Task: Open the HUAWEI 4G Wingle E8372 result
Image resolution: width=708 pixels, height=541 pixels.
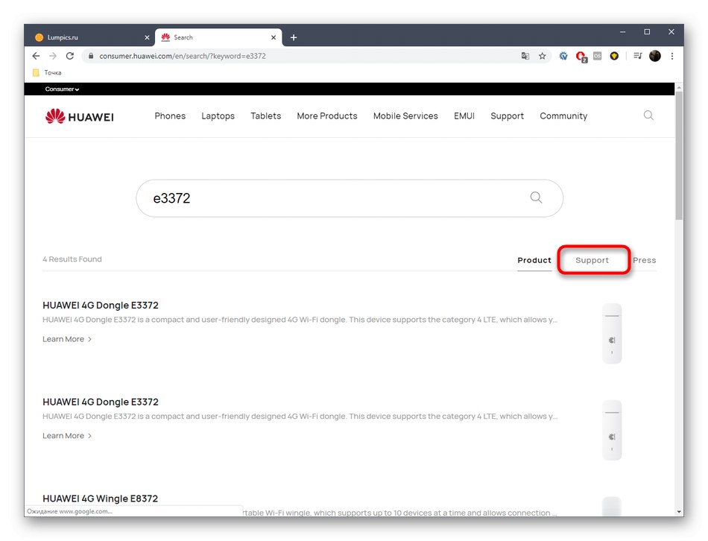Action: click(101, 499)
